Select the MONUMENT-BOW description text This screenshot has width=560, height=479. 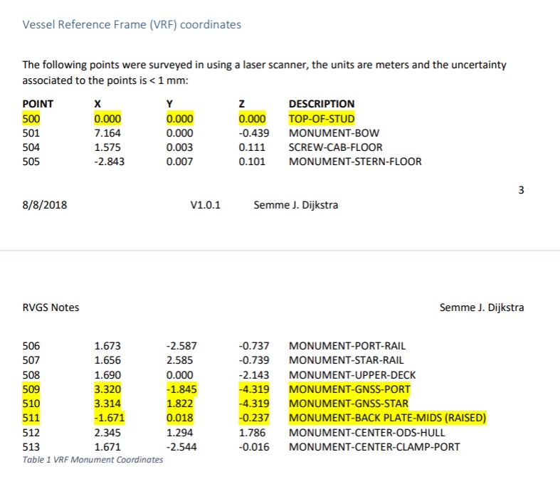[x=334, y=133]
